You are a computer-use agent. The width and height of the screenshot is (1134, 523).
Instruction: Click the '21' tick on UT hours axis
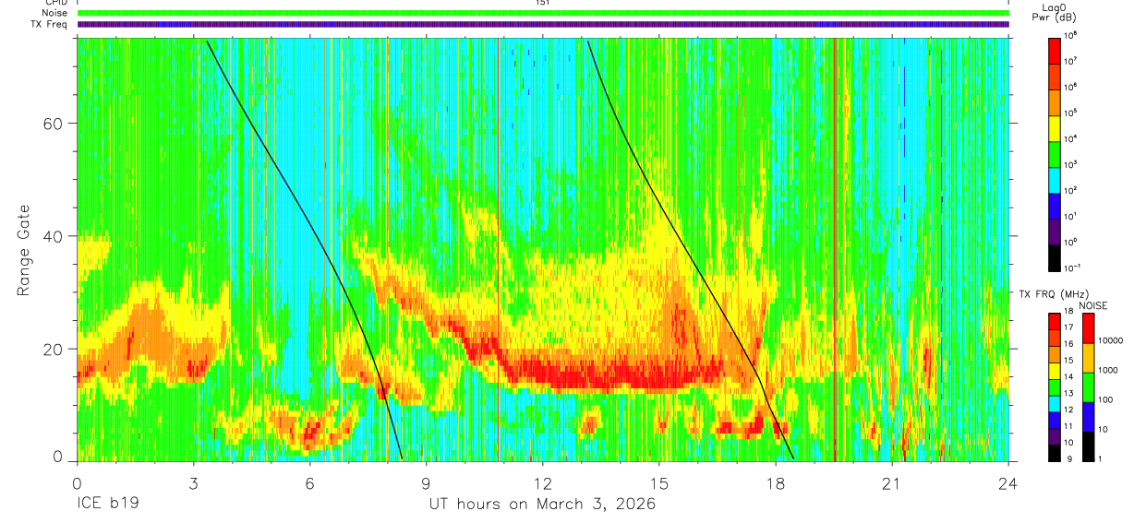pos(892,483)
